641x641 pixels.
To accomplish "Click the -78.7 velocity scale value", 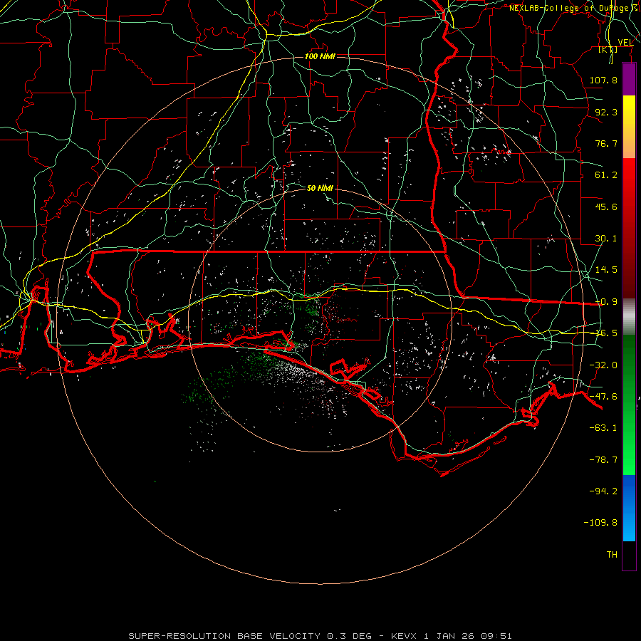I will 603,460.
